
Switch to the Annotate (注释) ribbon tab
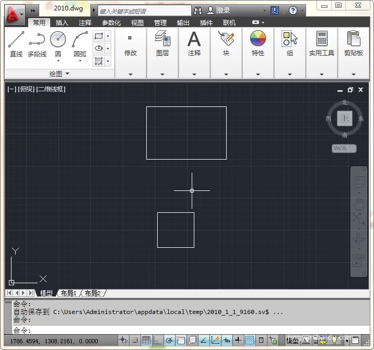point(85,22)
